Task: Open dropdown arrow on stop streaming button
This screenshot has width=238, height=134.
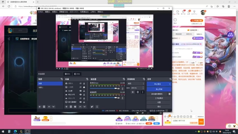Action: coord(170,84)
